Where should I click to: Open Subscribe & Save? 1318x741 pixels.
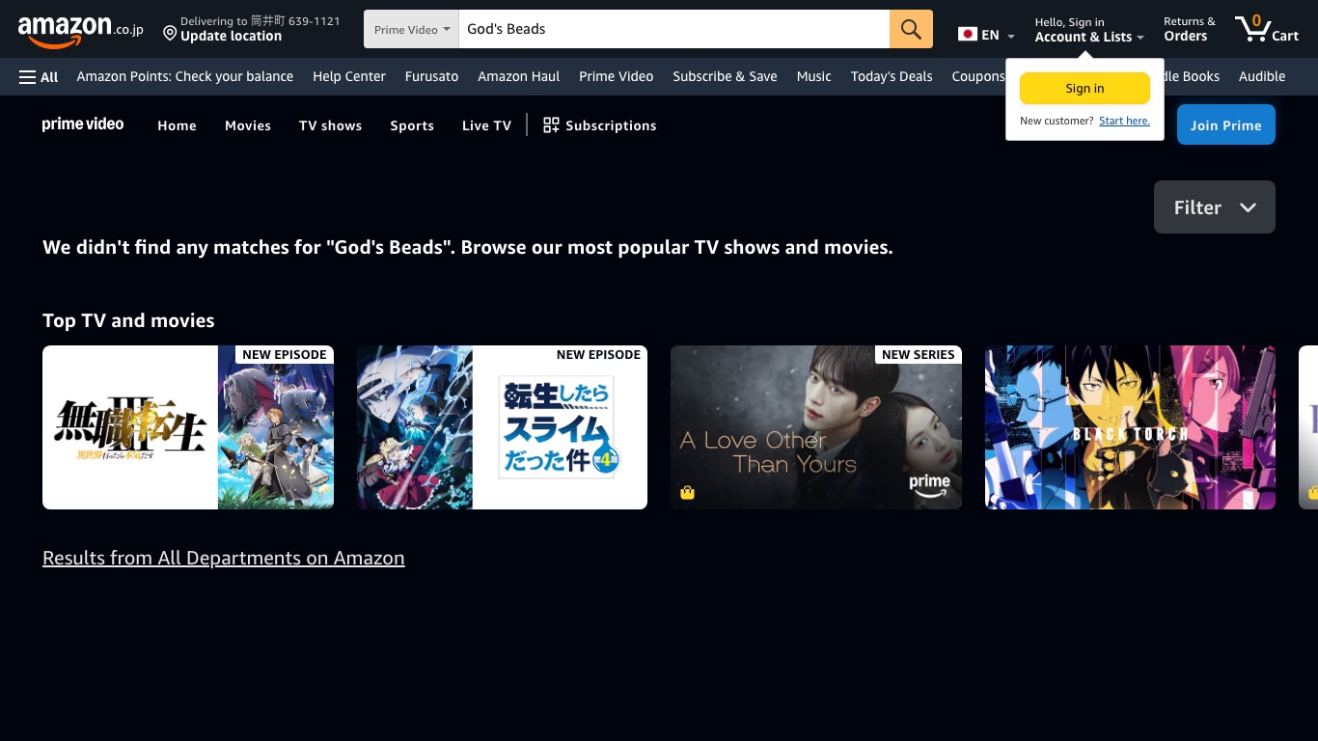(x=725, y=76)
